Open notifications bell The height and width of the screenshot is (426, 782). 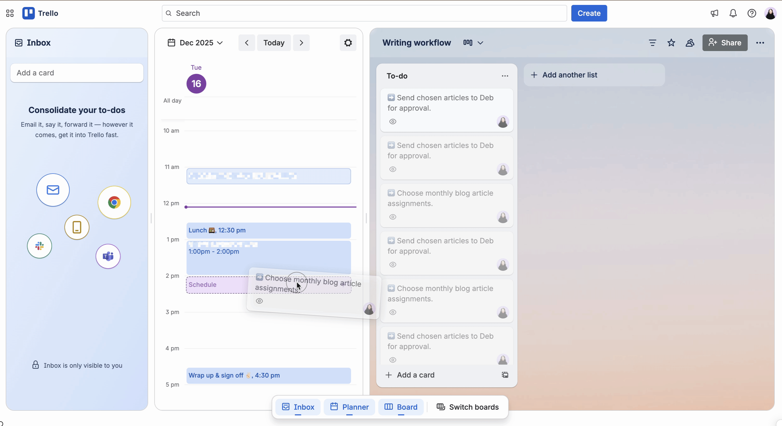coord(733,13)
